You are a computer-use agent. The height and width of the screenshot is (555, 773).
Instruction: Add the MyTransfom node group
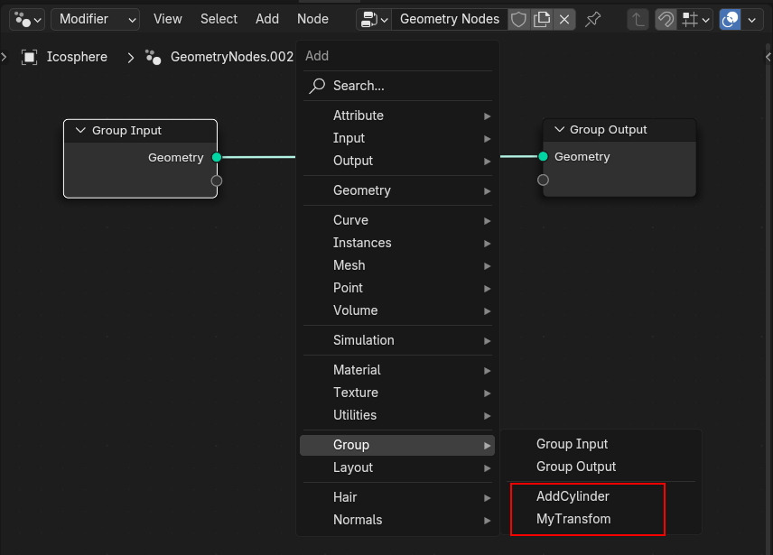tap(601, 519)
